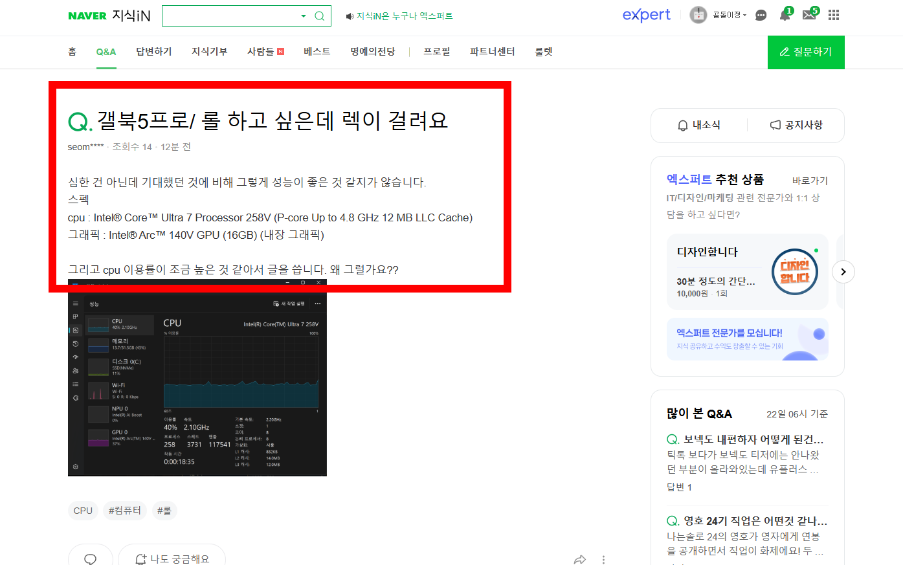Open the NAVER 지식iN logo homepage
This screenshot has width=903, height=565.
tap(109, 16)
